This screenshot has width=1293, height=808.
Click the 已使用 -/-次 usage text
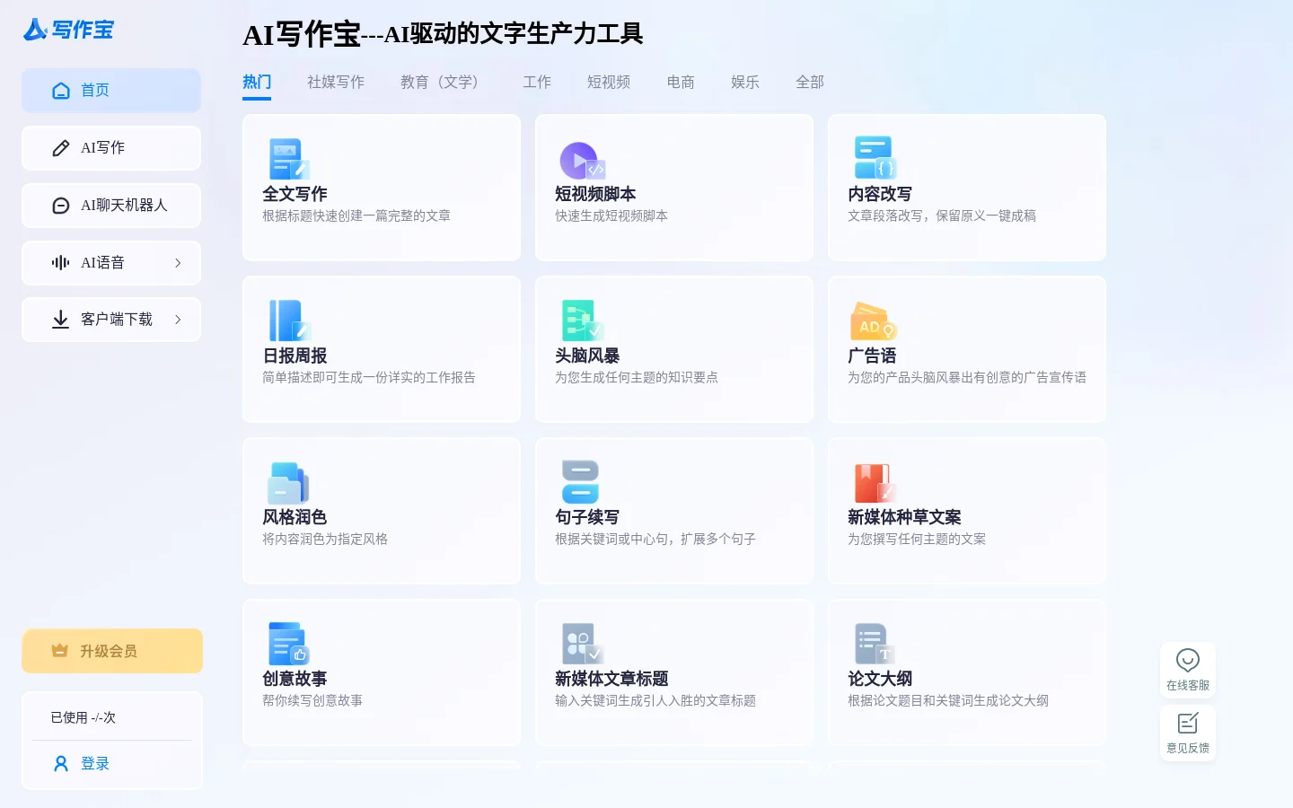coord(84,717)
